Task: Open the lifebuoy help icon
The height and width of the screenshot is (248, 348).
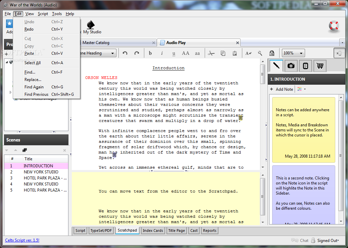Action: point(334,27)
